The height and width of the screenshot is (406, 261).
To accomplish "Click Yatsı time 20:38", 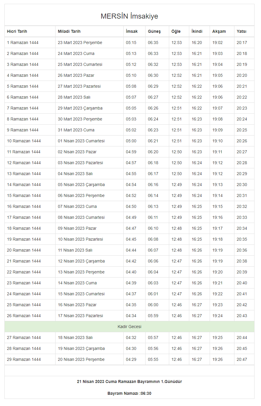I will (x=242, y=261).
